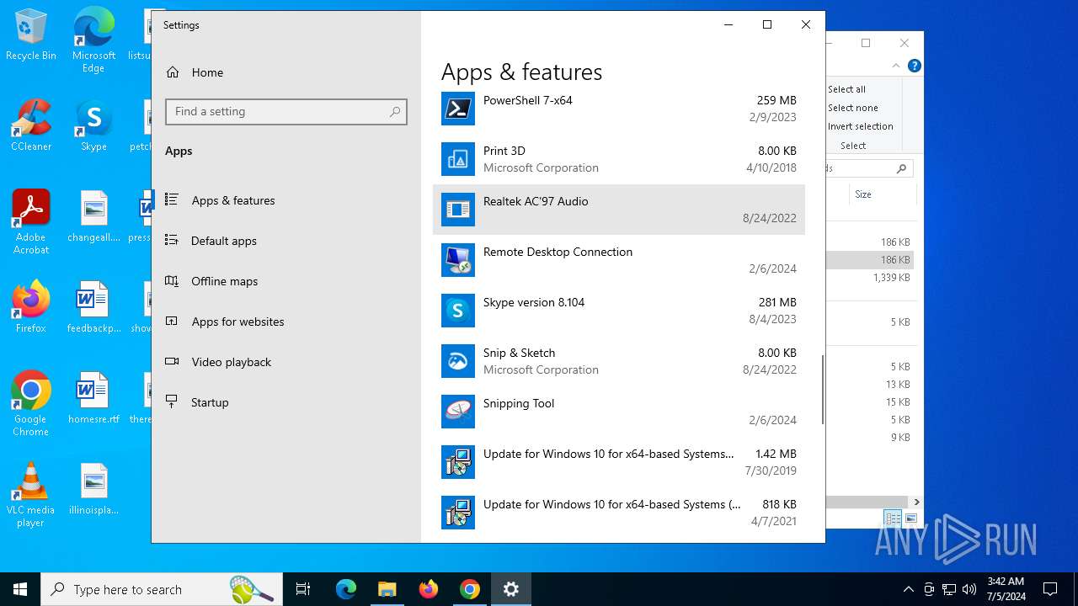Collapse the Explorer ribbon chevron
Viewport: 1078px width, 606px height.
[896, 66]
